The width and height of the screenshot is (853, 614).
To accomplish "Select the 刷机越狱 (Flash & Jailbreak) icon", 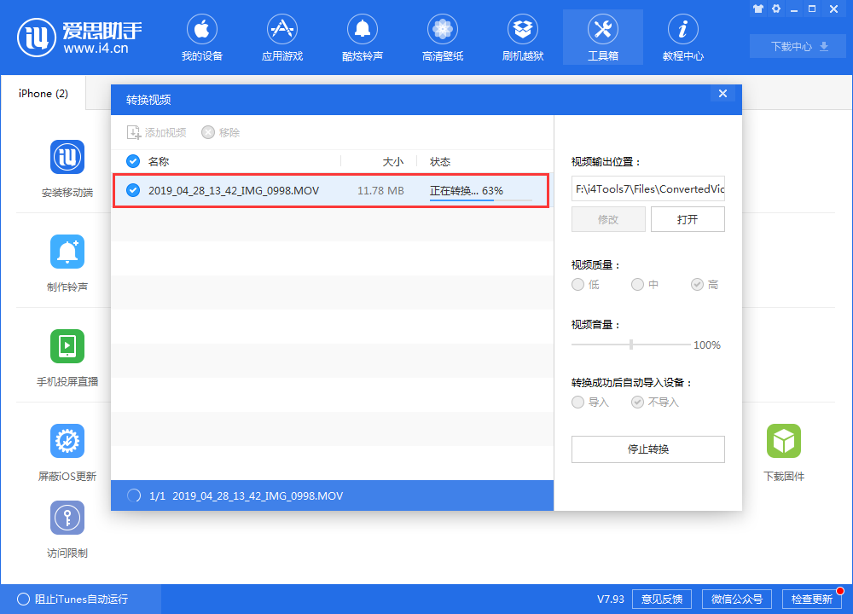I will (522, 38).
